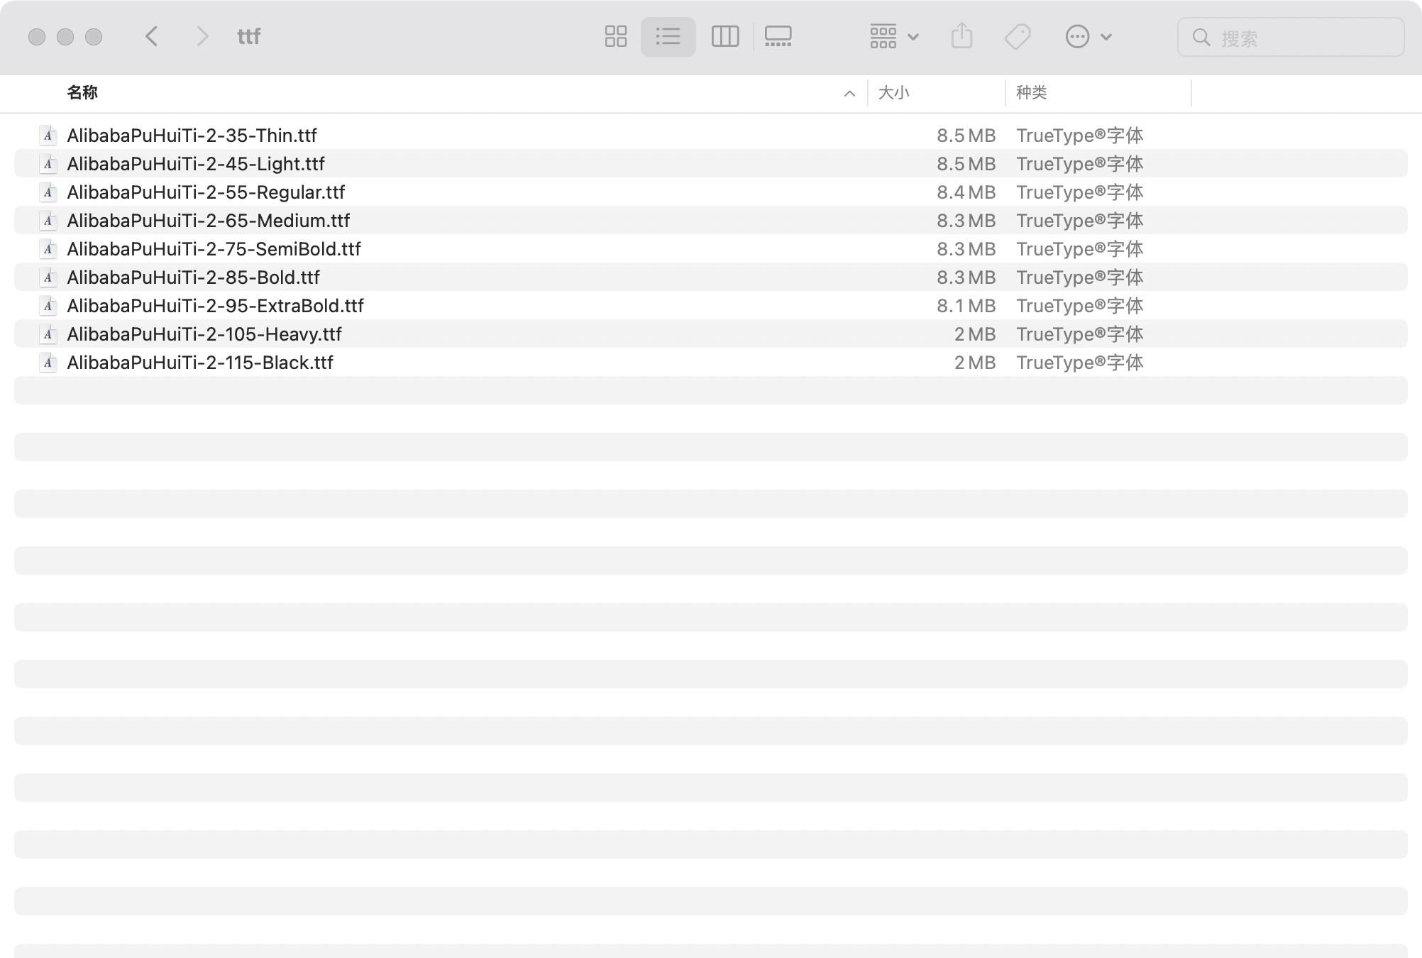Minimize the Finder window
The width and height of the screenshot is (1422, 958).
[65, 37]
